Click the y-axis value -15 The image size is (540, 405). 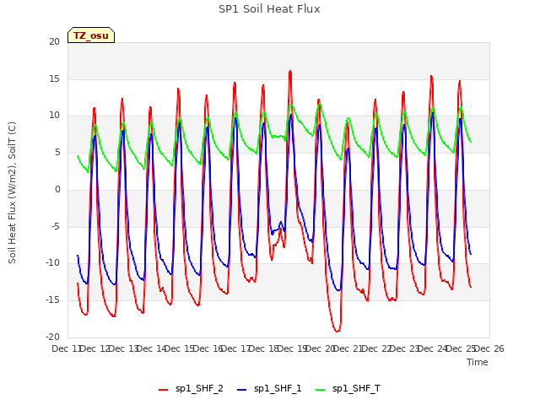pyautogui.click(x=52, y=300)
